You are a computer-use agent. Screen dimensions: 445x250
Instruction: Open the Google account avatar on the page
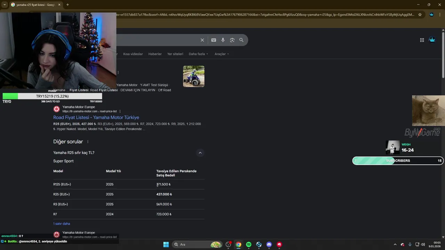[x=432, y=40]
